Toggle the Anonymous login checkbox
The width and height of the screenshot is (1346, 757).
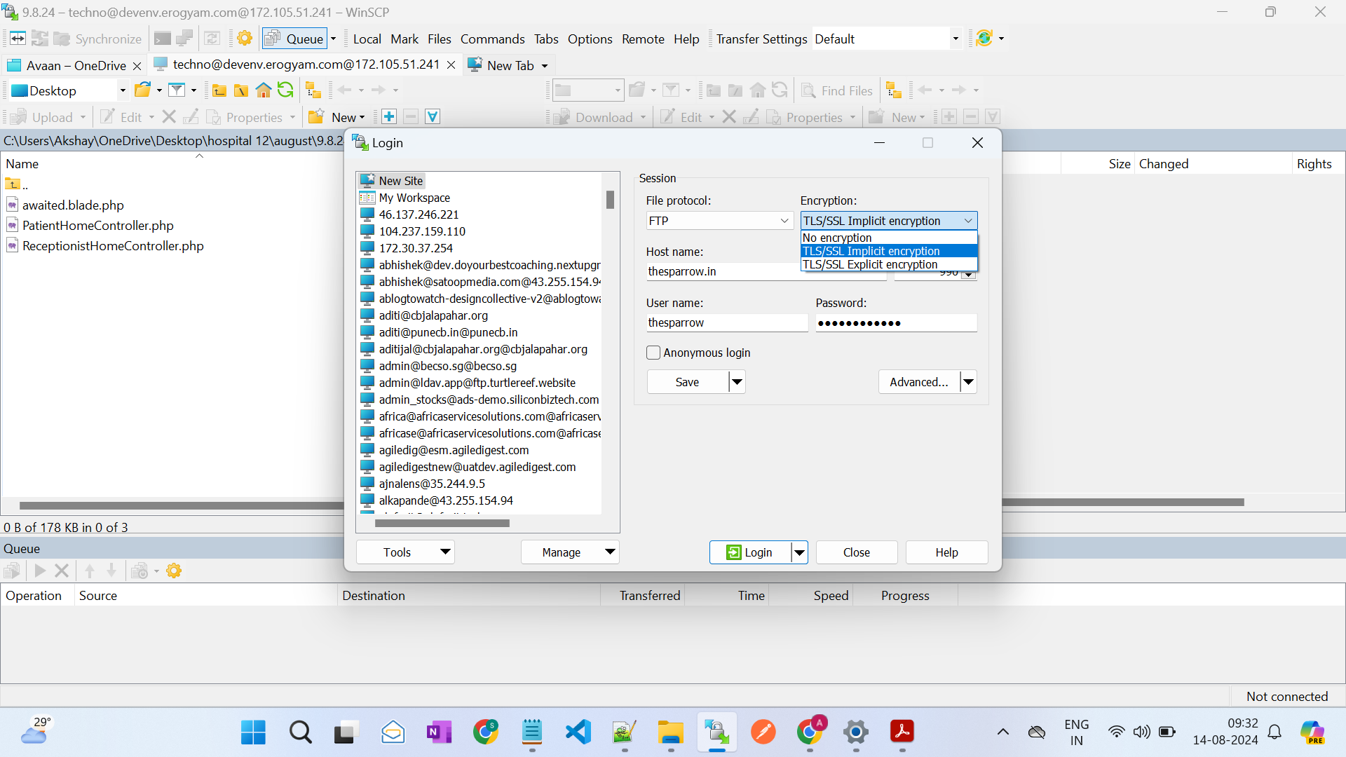click(653, 353)
